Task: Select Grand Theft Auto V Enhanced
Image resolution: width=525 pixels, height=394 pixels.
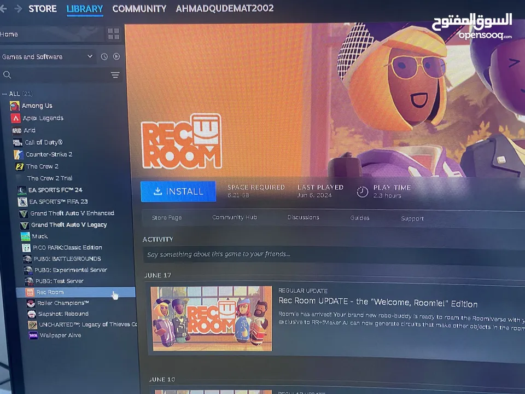Action: click(x=72, y=213)
